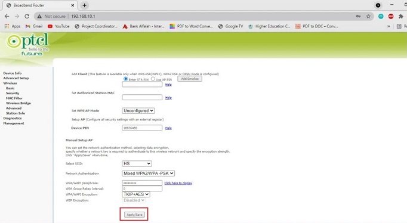Viewport: 407px width, 223px height.
Task: Click the disabled WEP Encryption dropdown
Action: click(x=134, y=200)
